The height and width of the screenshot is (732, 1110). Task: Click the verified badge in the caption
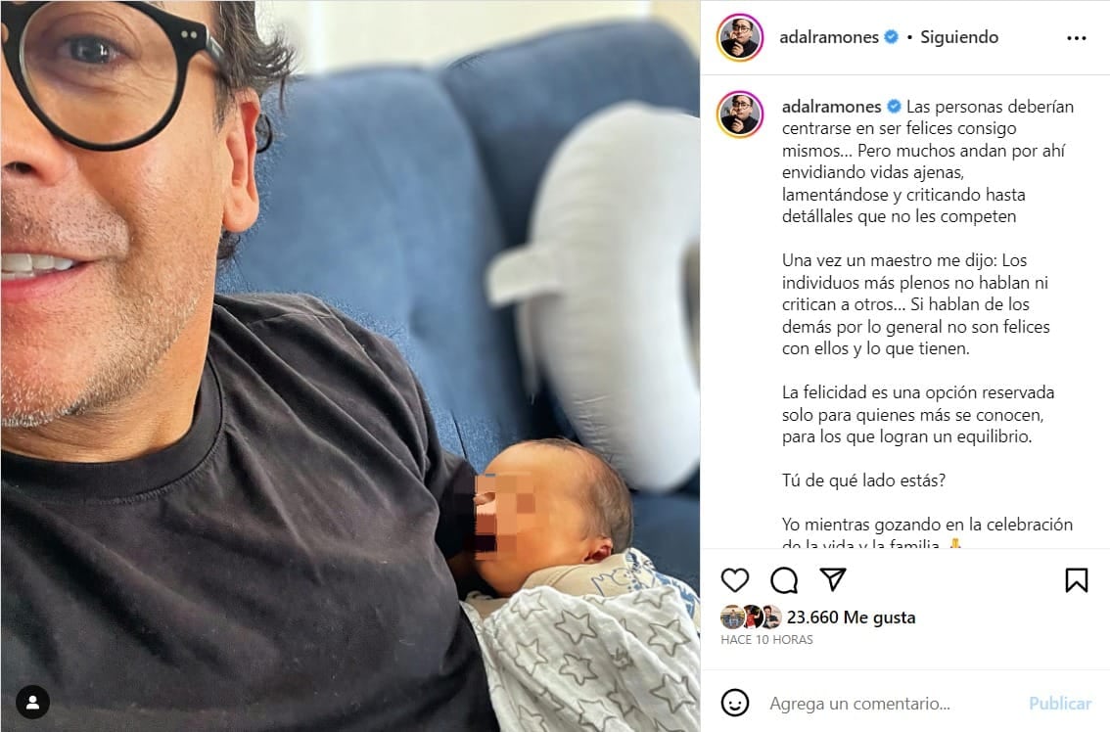click(x=894, y=107)
